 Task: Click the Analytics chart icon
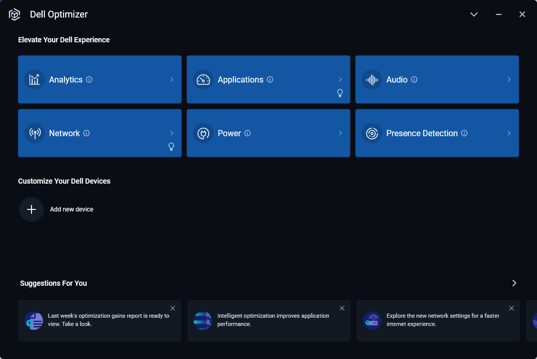click(34, 79)
